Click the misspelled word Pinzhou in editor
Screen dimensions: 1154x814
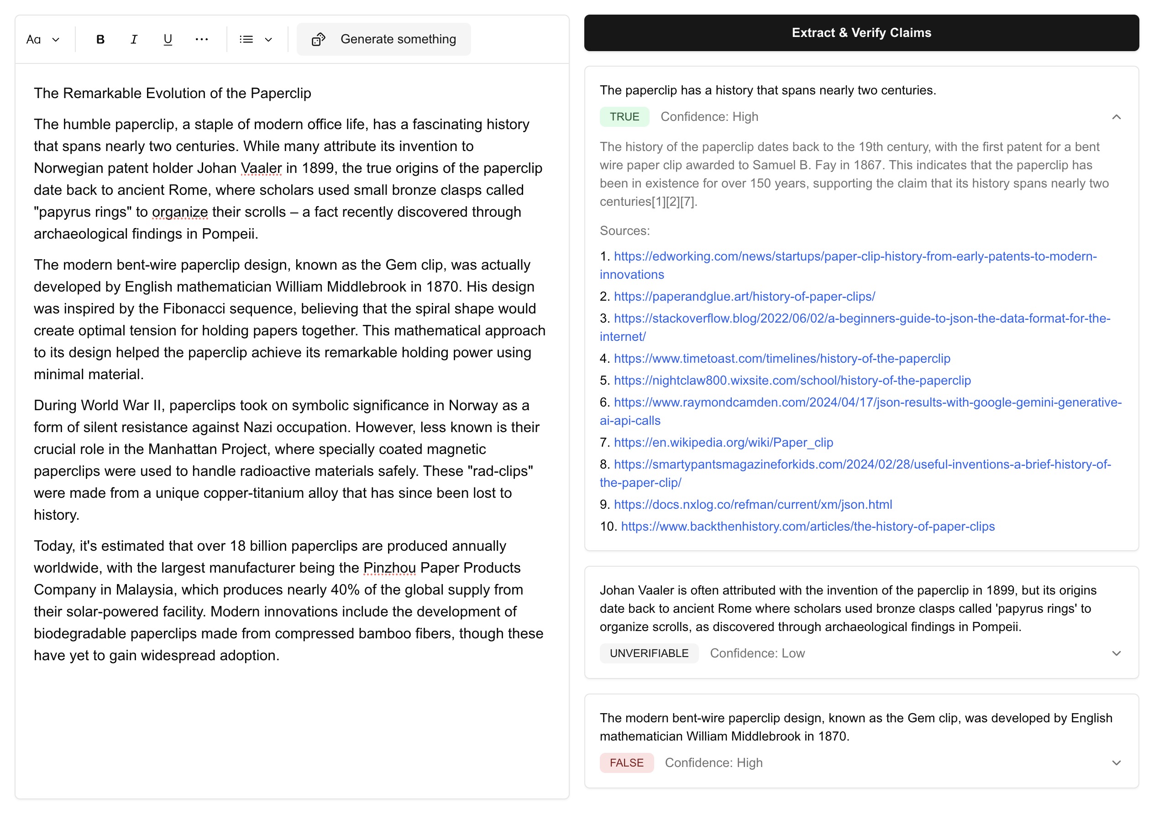click(x=389, y=568)
